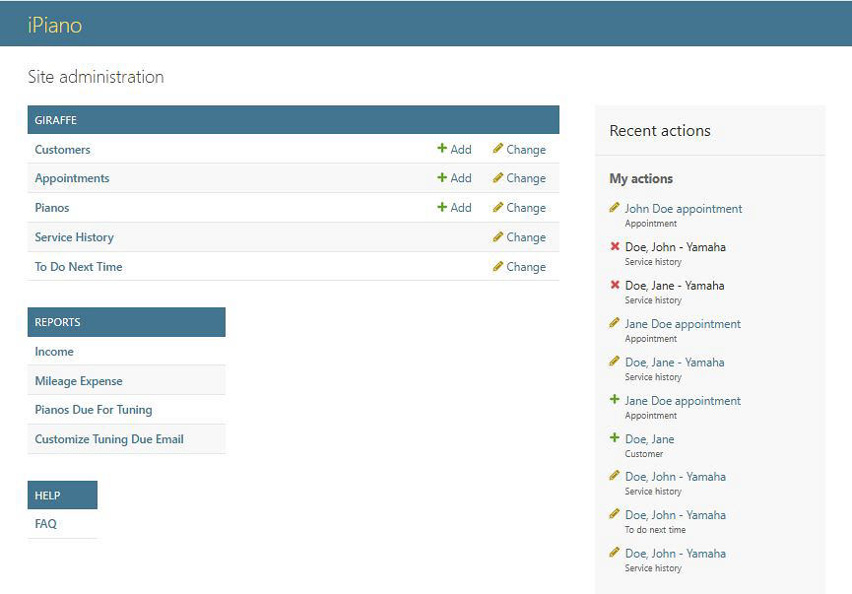Click the pencil icon in Customers row

(x=498, y=149)
